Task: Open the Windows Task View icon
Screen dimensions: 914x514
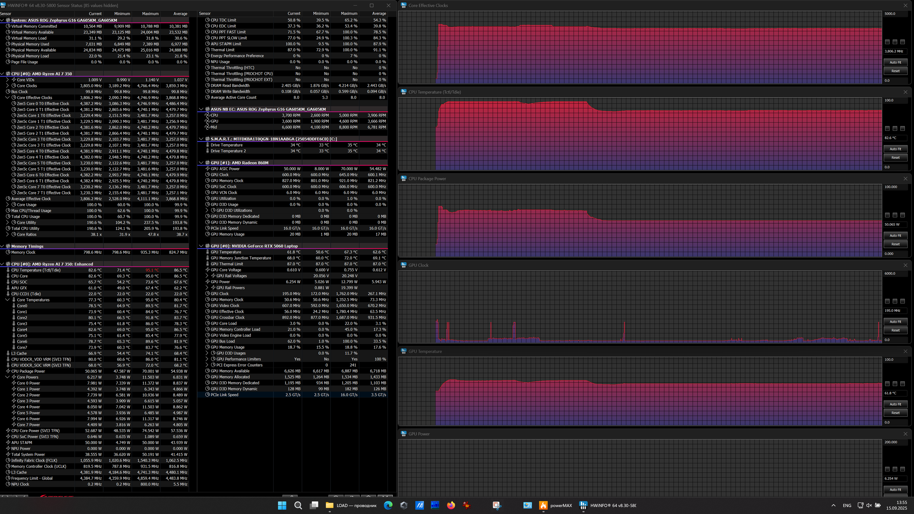Action: [314, 505]
